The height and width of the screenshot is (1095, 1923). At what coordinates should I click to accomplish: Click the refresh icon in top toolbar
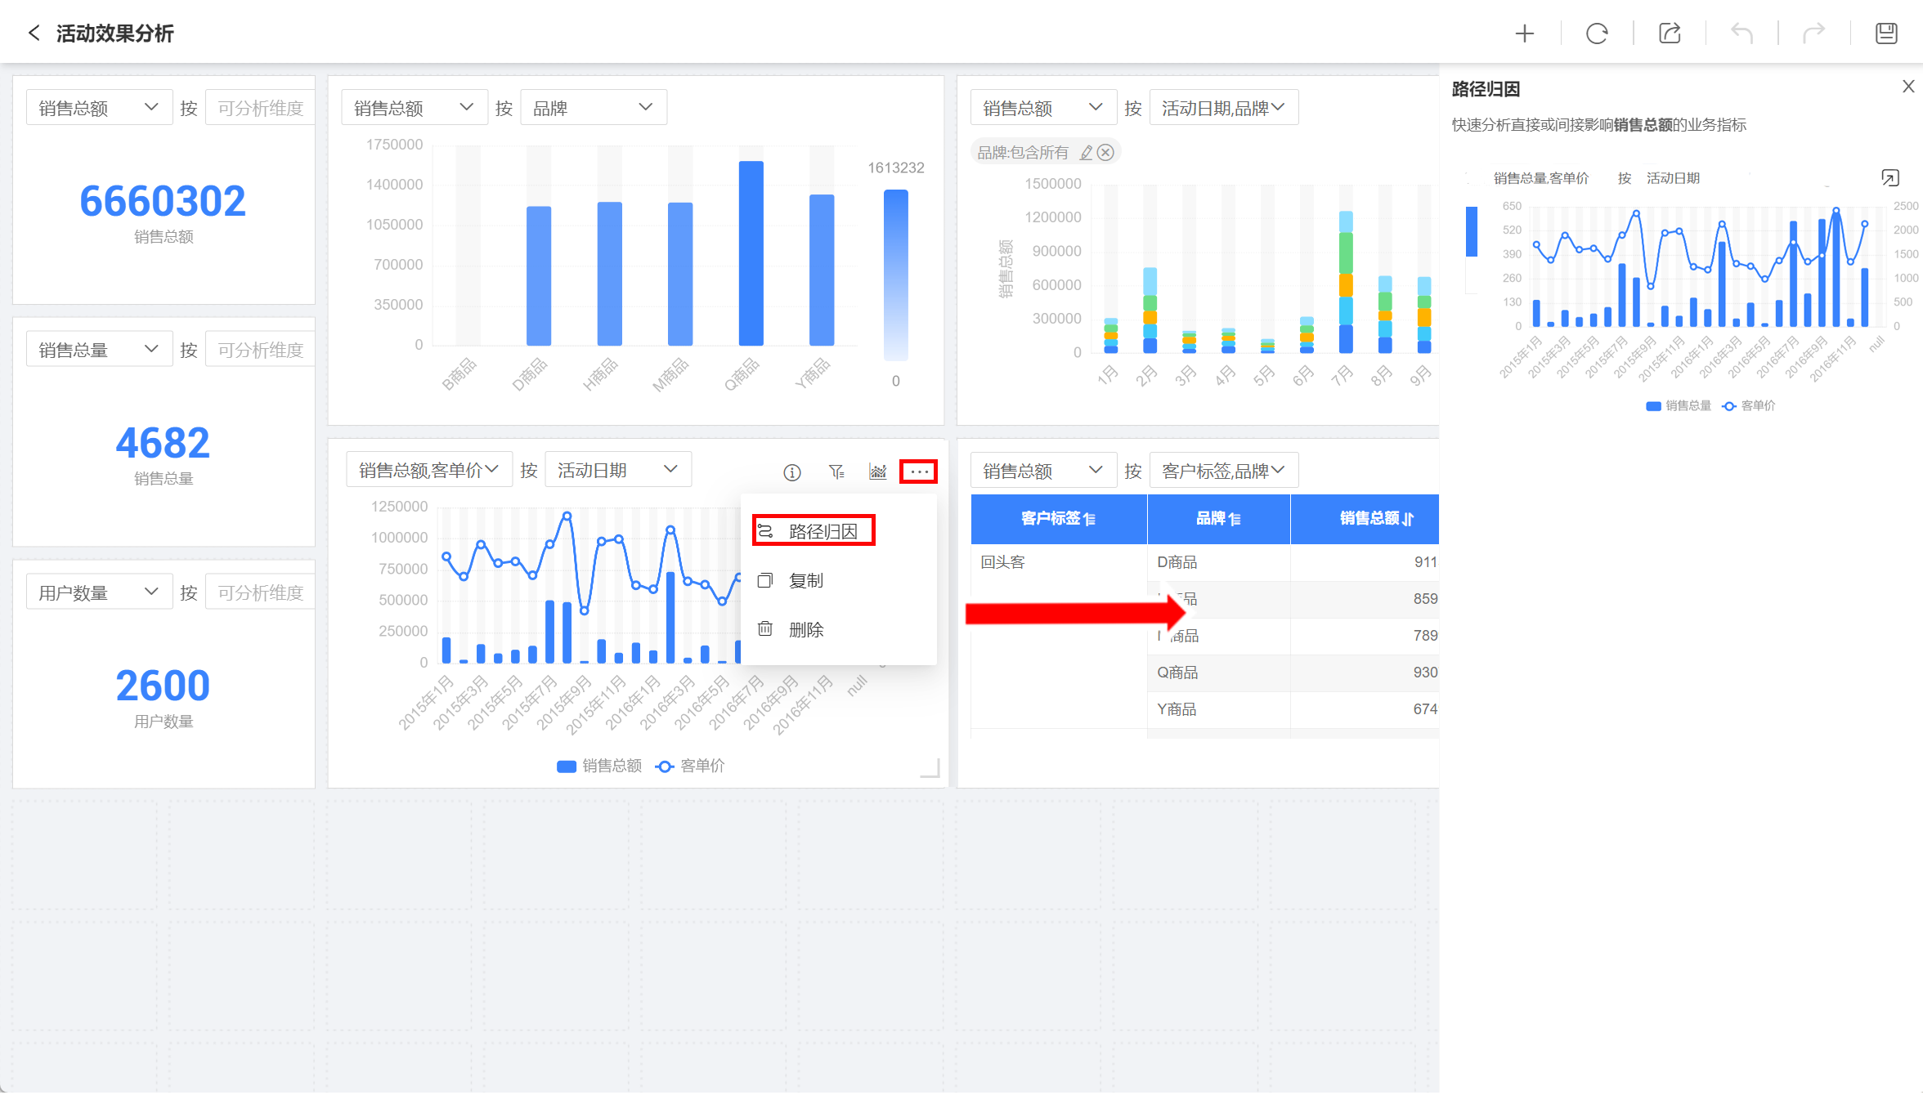pos(1597,34)
